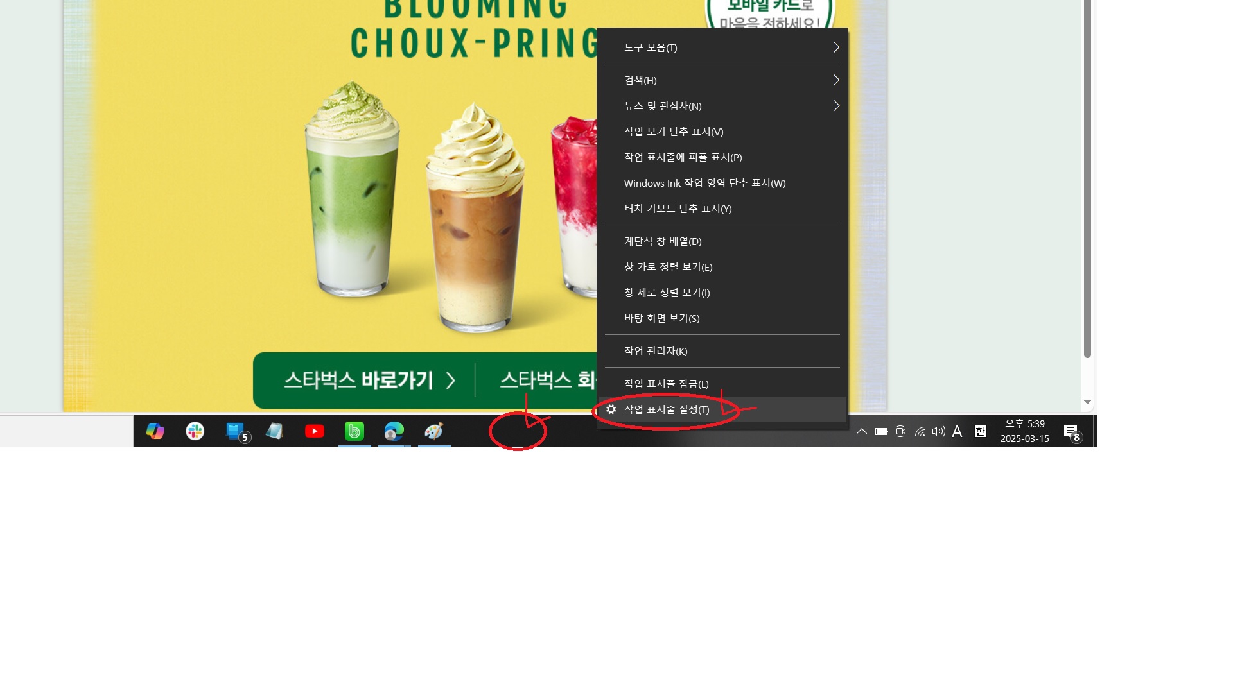Expand the 검색(H) submenu arrow
Screen dimensions: 1233x693
click(836, 80)
